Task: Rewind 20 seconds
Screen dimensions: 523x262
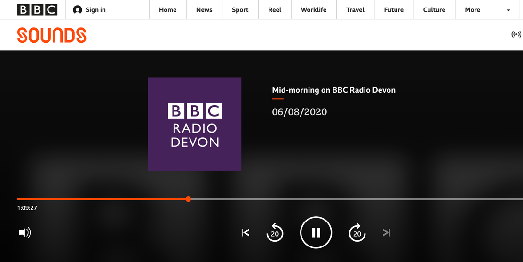Action: click(275, 233)
